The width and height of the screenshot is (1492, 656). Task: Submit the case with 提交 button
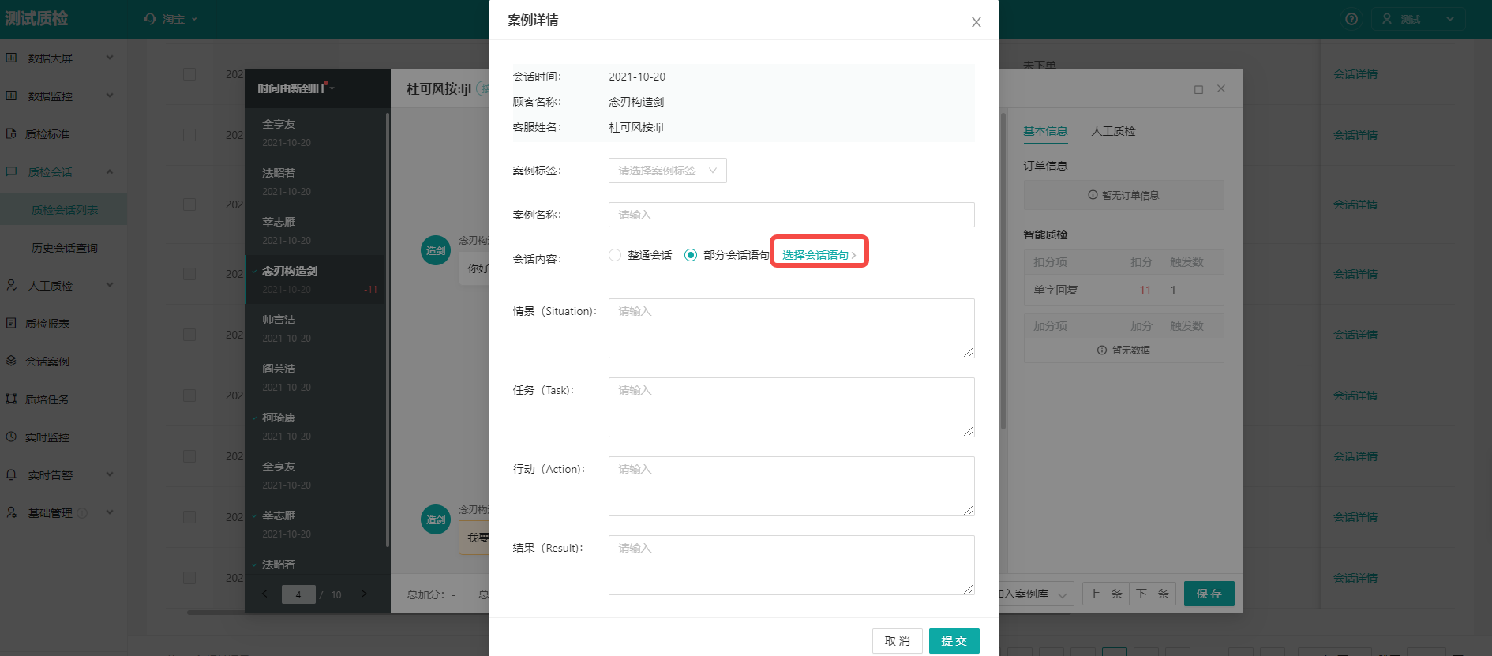coord(954,641)
